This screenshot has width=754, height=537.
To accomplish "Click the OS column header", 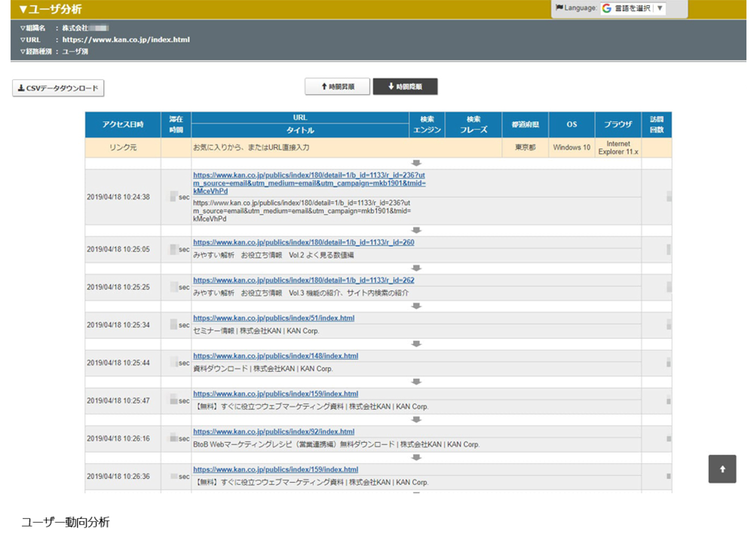I will [572, 125].
